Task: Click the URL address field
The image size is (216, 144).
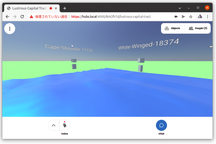Action: point(122,17)
